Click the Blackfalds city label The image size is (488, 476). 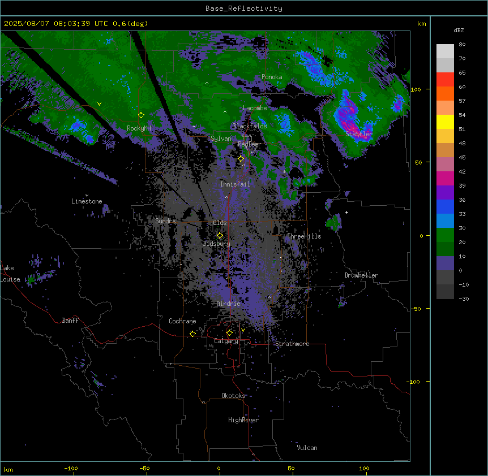(250, 126)
